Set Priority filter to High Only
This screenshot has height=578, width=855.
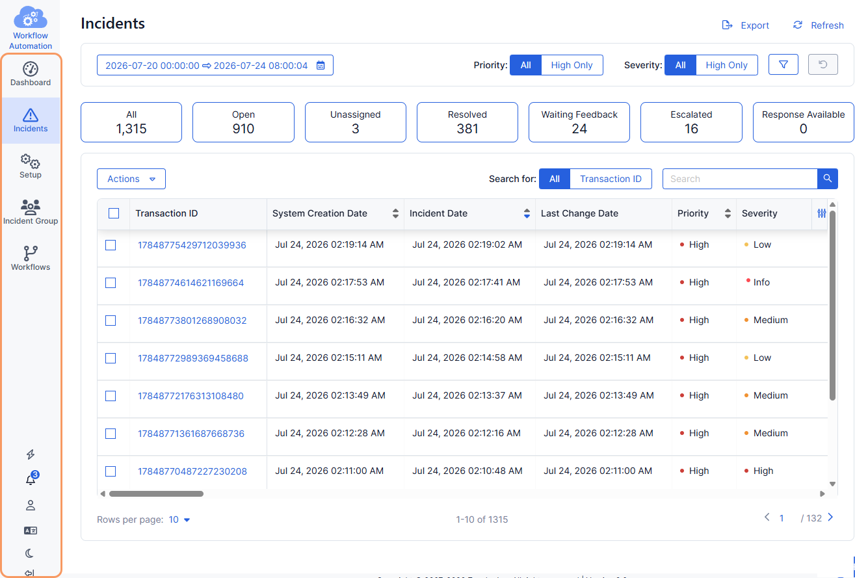572,65
